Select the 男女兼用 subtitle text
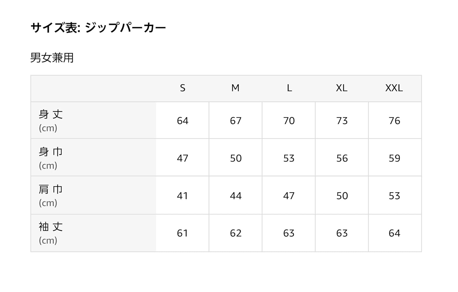The image size is (458, 292). (52, 58)
